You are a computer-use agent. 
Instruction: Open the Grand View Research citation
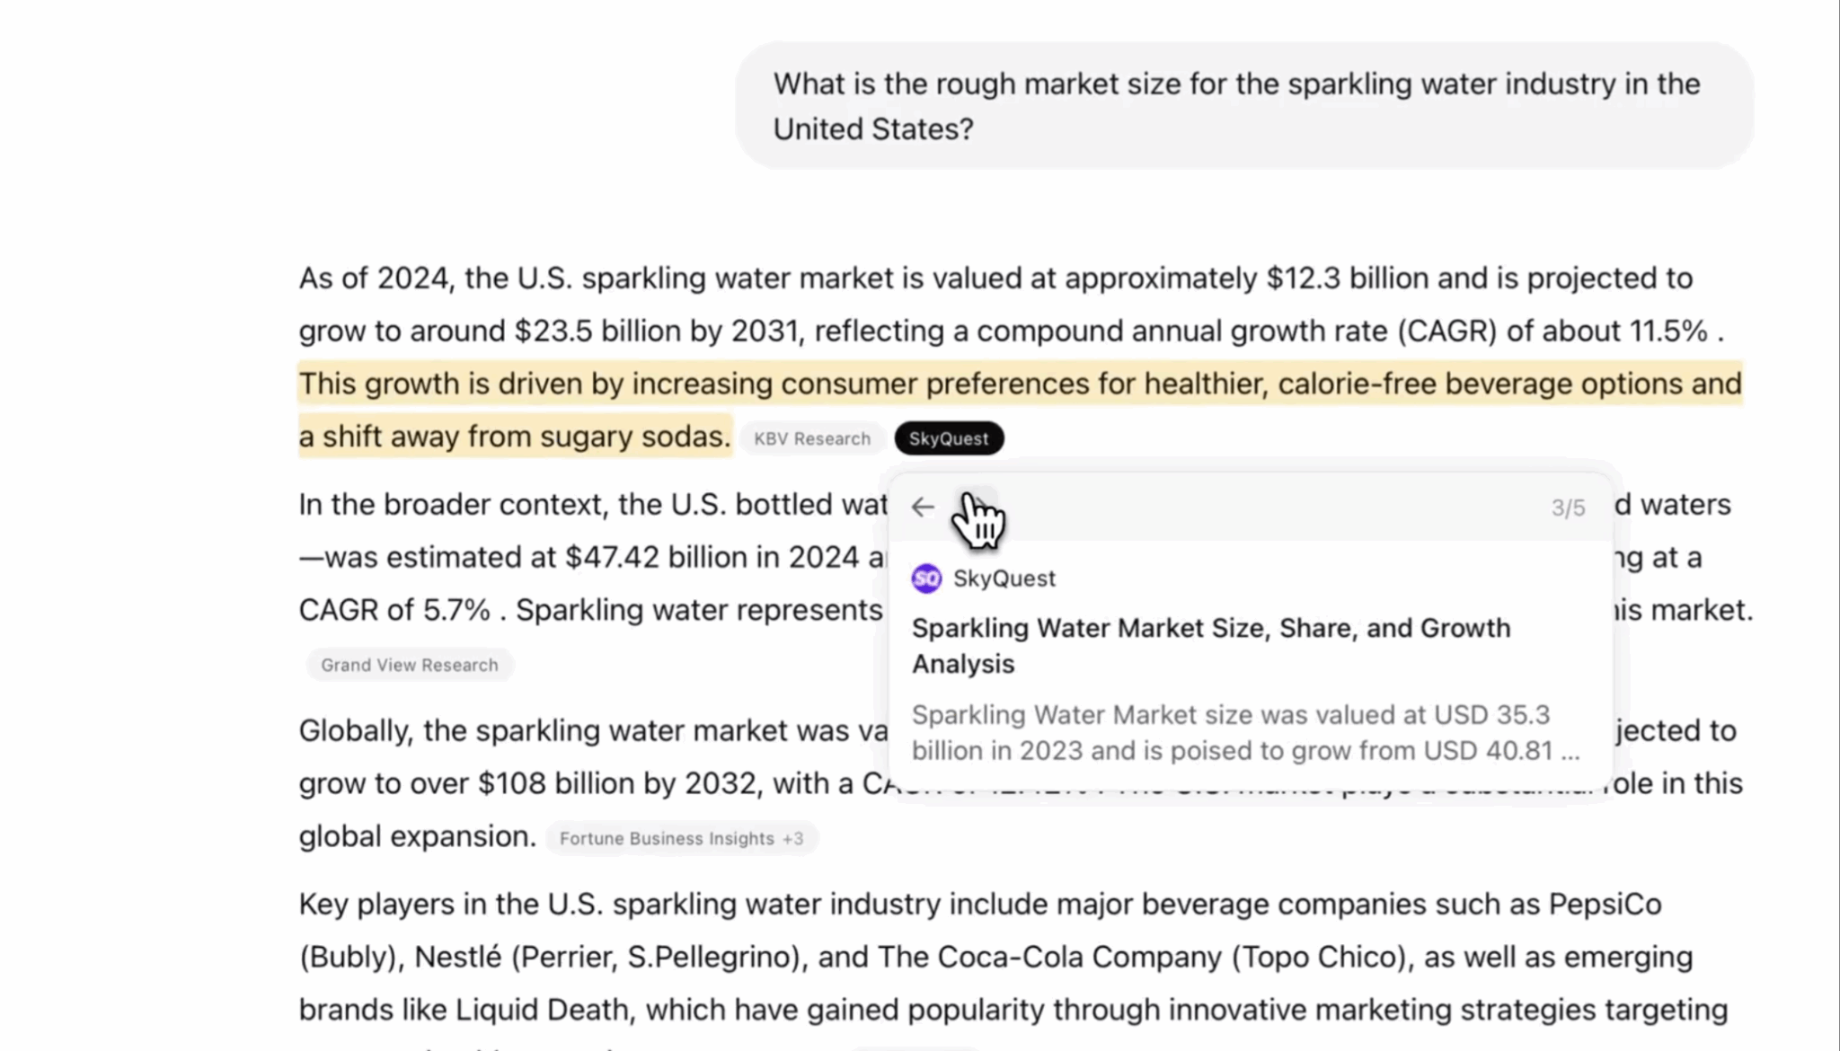410,665
